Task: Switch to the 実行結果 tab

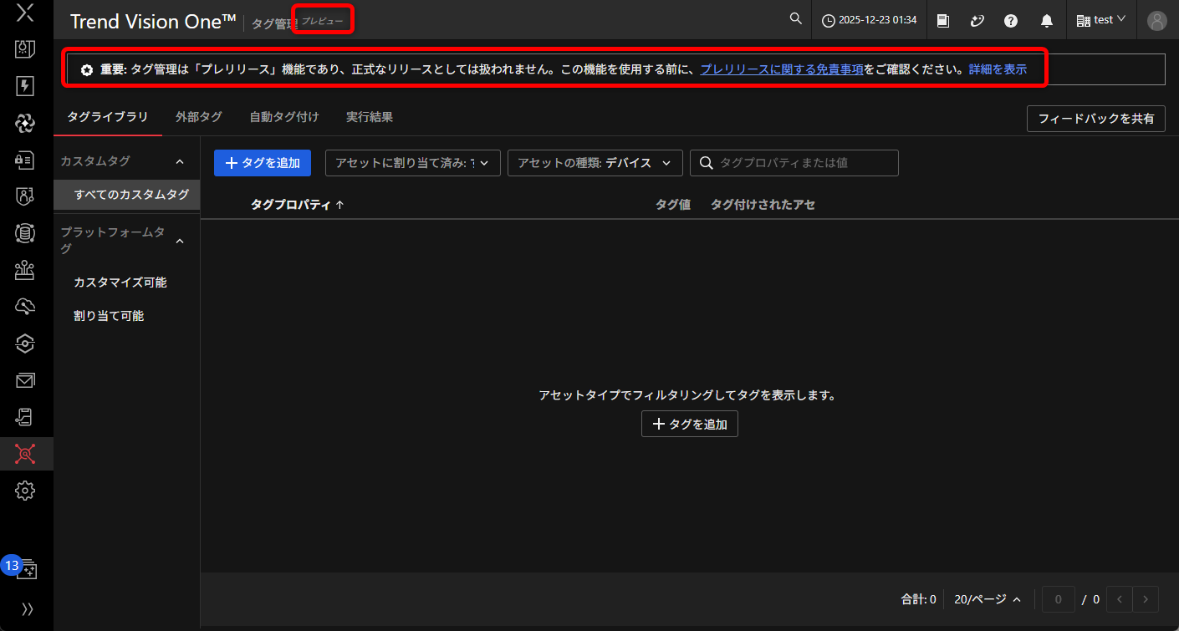Action: click(x=369, y=117)
